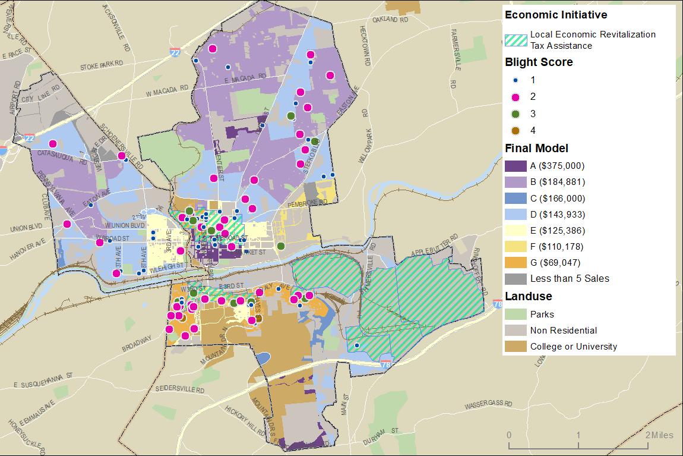Click the Non Residential legend swatch

[x=516, y=331]
